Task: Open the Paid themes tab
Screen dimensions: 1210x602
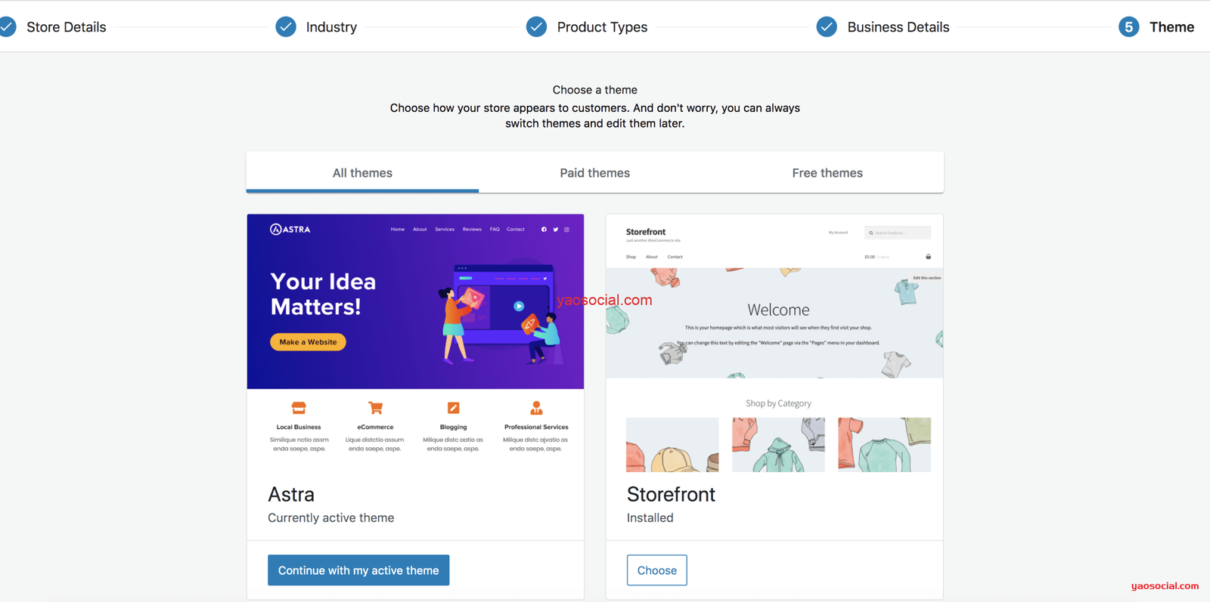Action: point(594,173)
